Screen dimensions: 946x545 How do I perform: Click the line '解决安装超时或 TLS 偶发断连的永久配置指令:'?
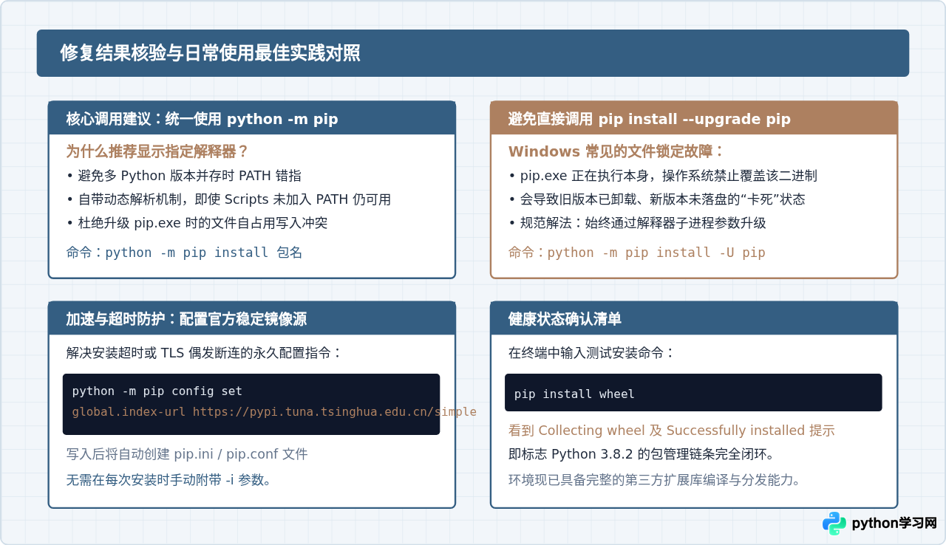coord(205,352)
